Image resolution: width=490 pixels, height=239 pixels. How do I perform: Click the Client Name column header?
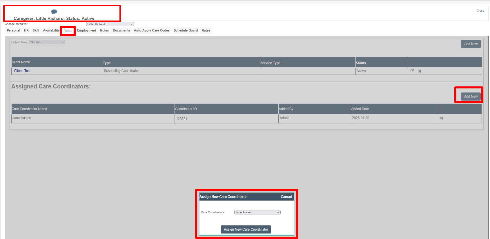(x=57, y=62)
